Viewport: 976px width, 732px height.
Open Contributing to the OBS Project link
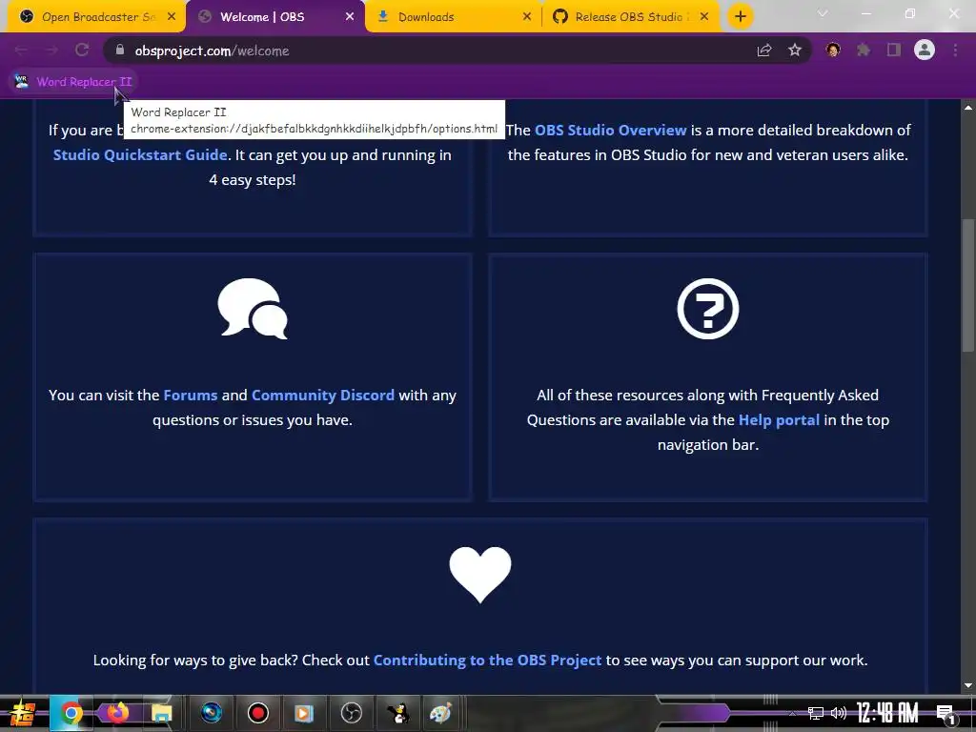tap(487, 661)
